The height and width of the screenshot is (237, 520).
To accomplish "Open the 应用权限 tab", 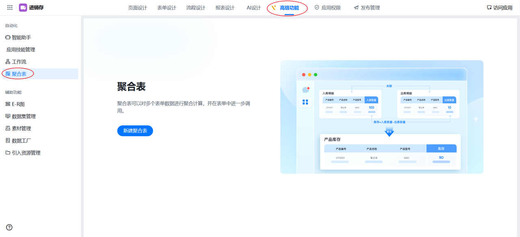I will [327, 8].
